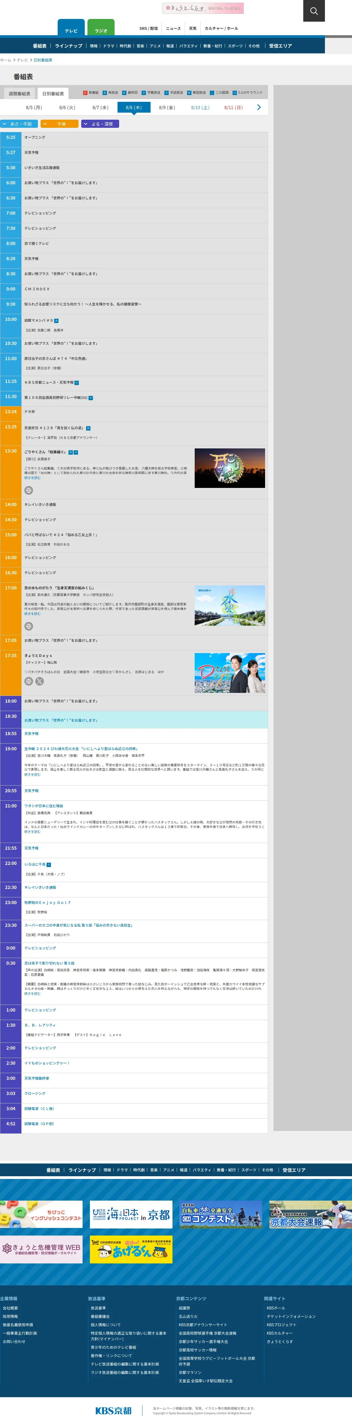Open 祇園祭 footer link
Screen dimensions: 352x1424
point(184,1308)
